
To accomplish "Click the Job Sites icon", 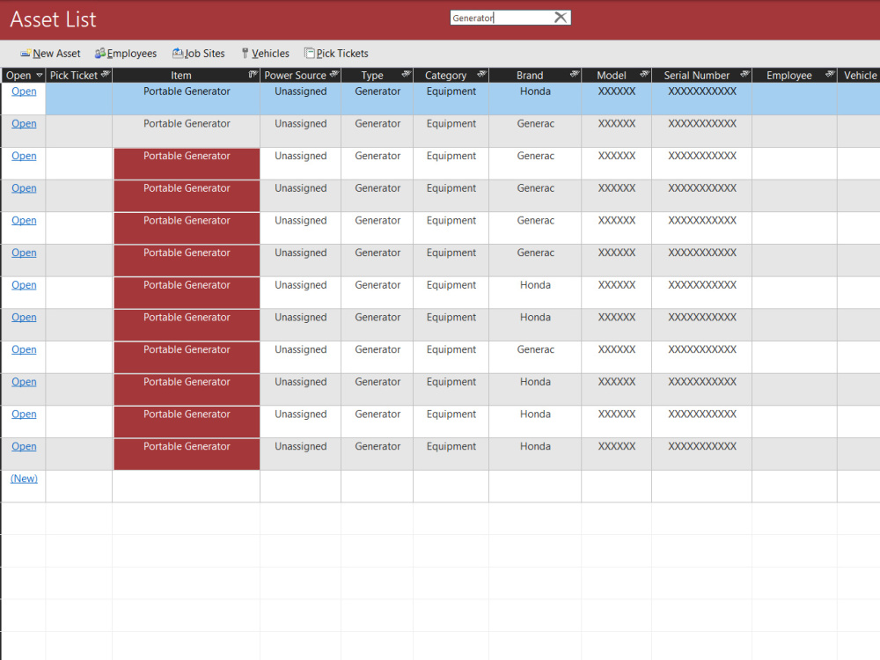I will click(178, 54).
